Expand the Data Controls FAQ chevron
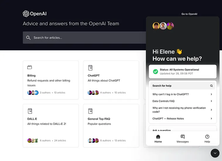The width and height of the screenshot is (222, 161). 211,101
